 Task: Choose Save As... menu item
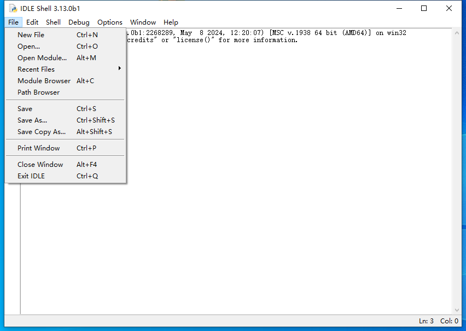[x=66, y=120]
